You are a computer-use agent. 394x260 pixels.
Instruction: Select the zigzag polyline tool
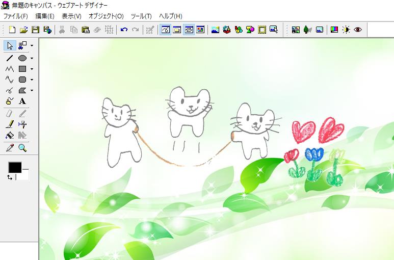coord(10,69)
